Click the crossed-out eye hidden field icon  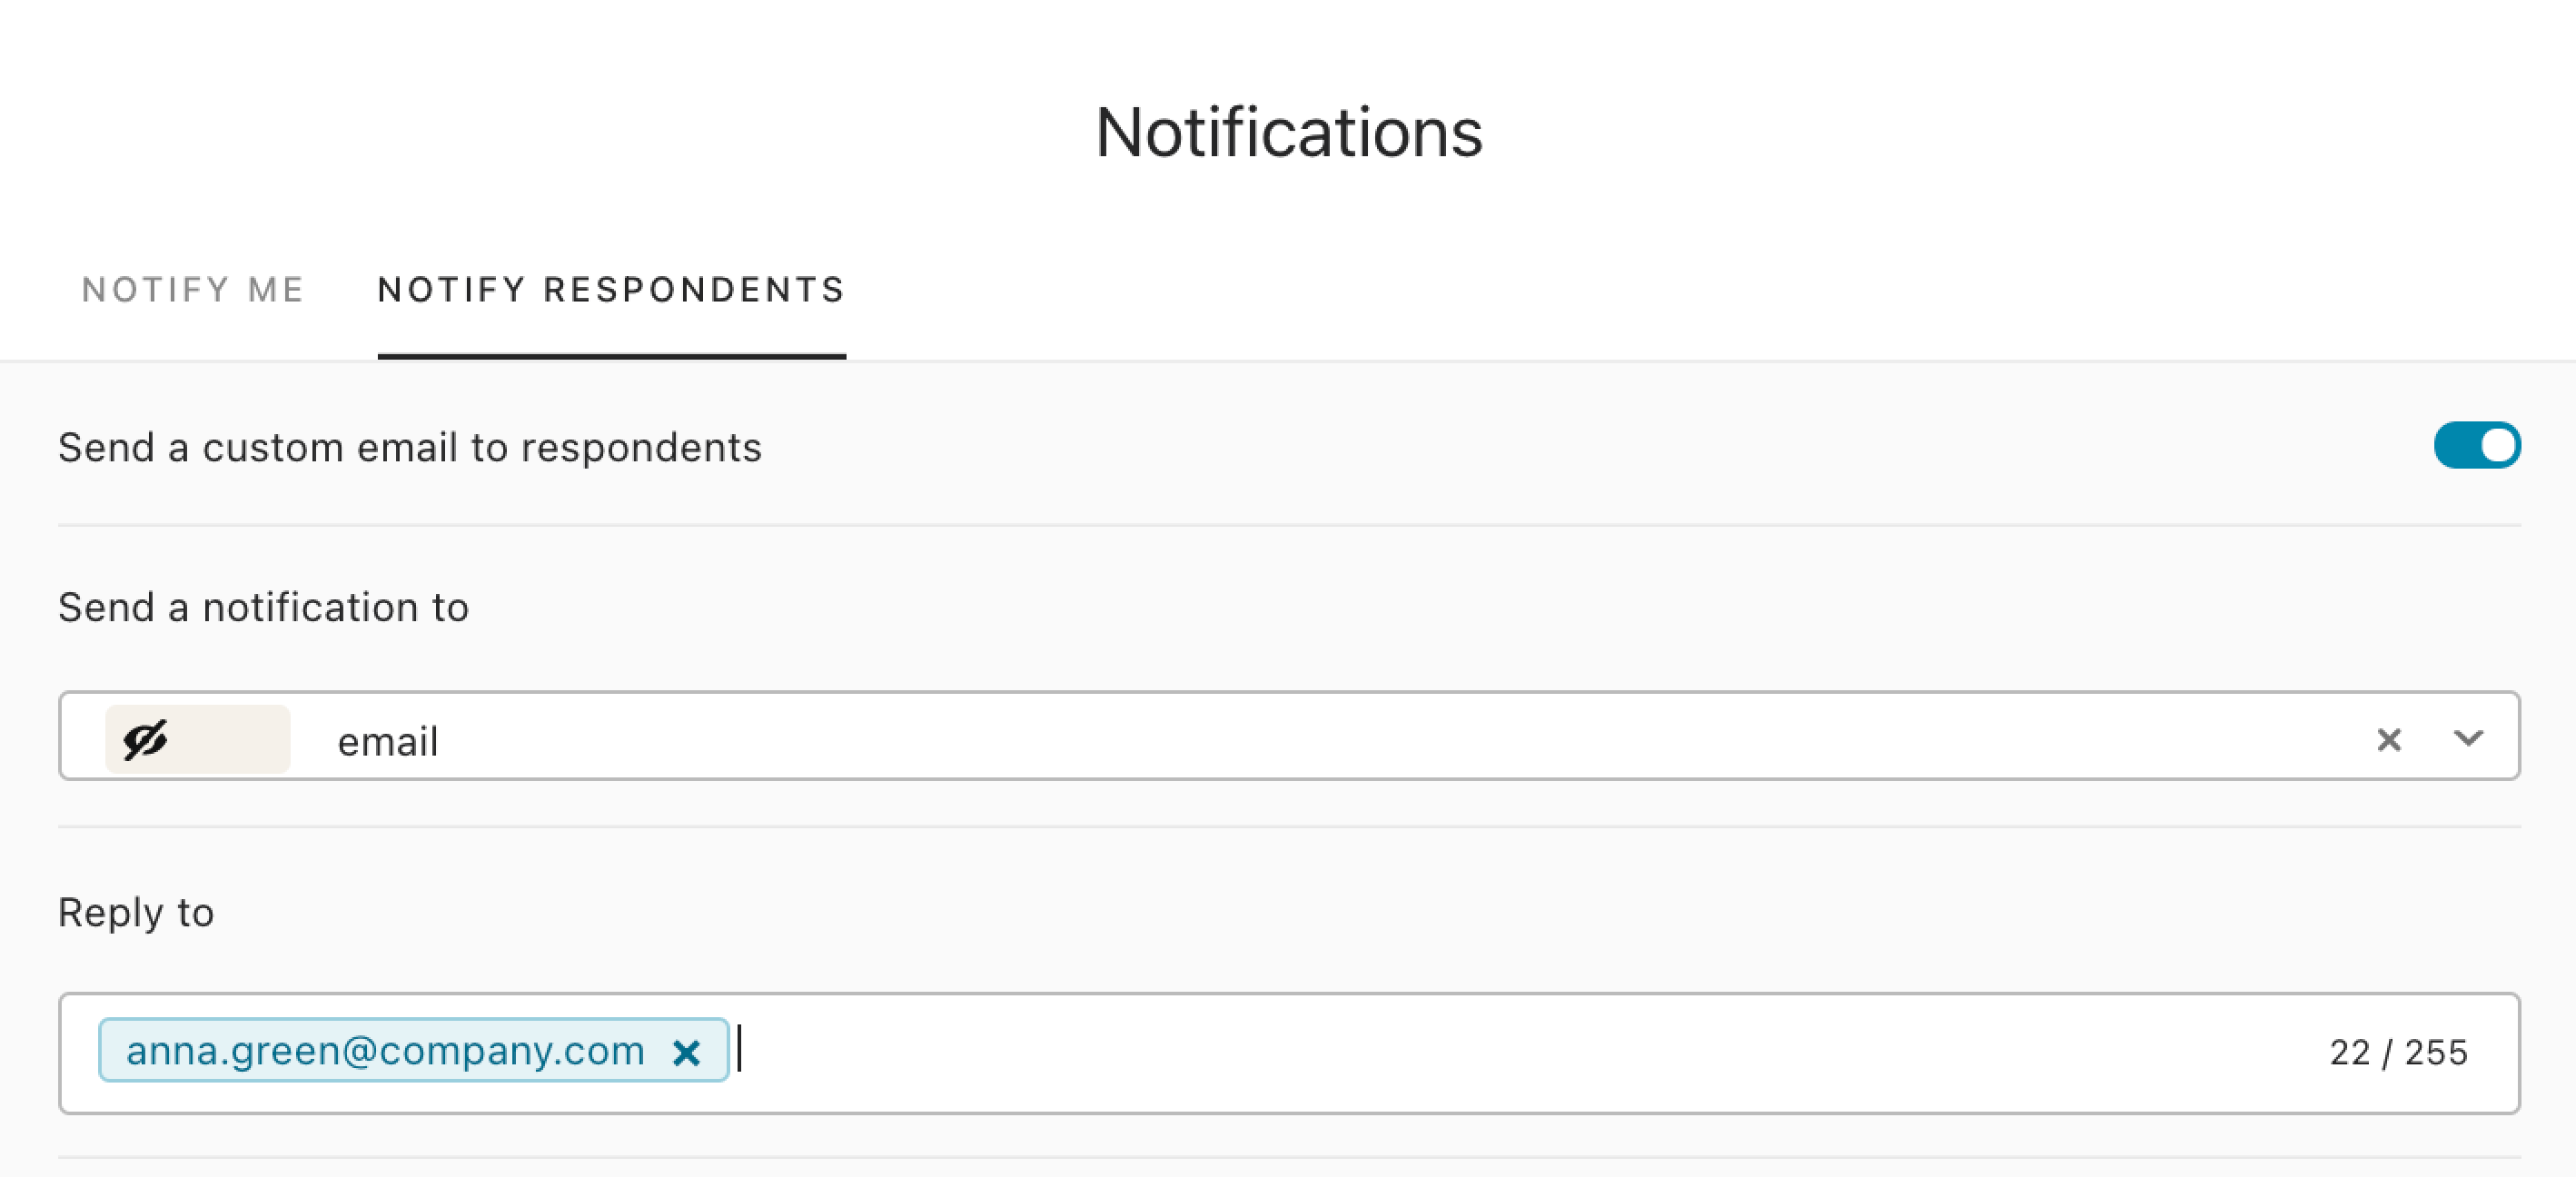click(x=145, y=740)
